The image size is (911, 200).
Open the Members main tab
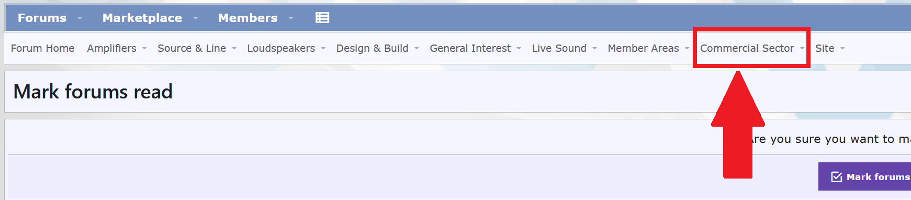(248, 18)
